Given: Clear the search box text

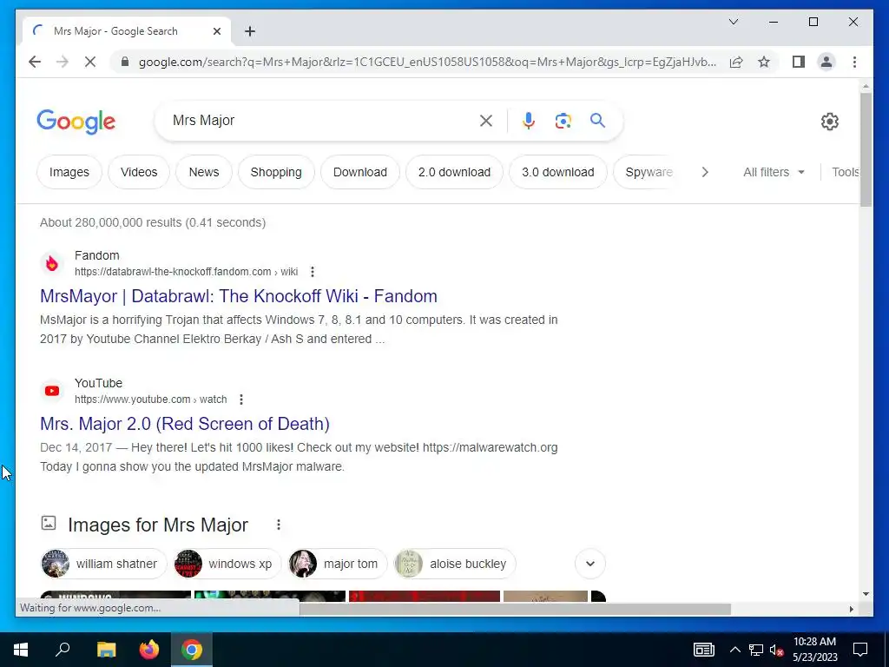Looking at the screenshot, I should [486, 120].
